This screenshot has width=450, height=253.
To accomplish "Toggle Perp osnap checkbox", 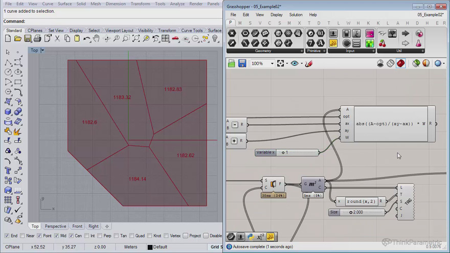I will pos(100,236).
